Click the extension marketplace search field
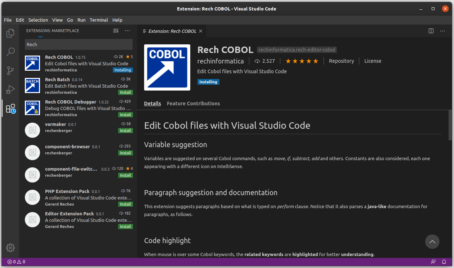 click(78, 44)
